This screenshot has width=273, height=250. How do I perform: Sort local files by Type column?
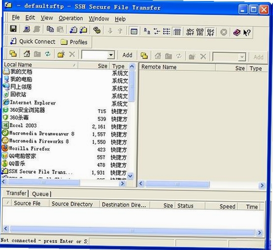click(x=119, y=66)
